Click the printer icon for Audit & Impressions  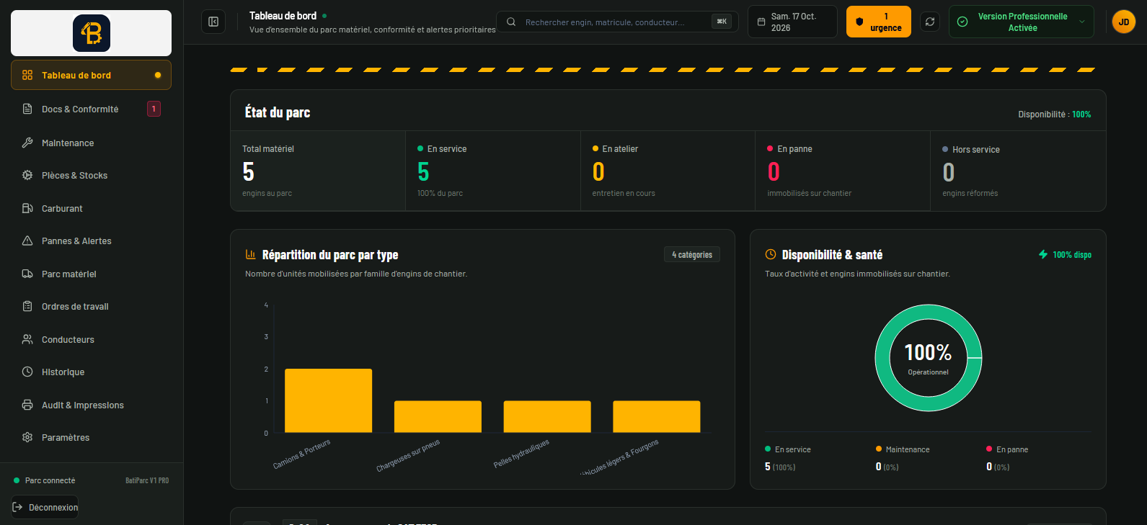pos(27,405)
